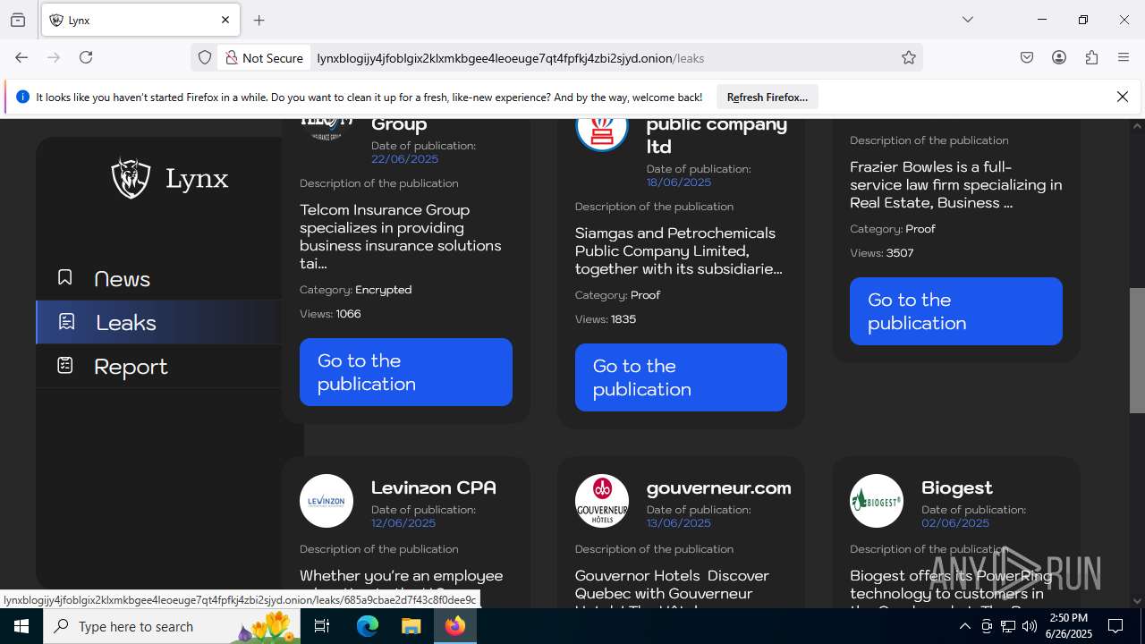Open the News section in sidebar
This screenshot has width=1145, height=644.
pyautogui.click(x=158, y=278)
